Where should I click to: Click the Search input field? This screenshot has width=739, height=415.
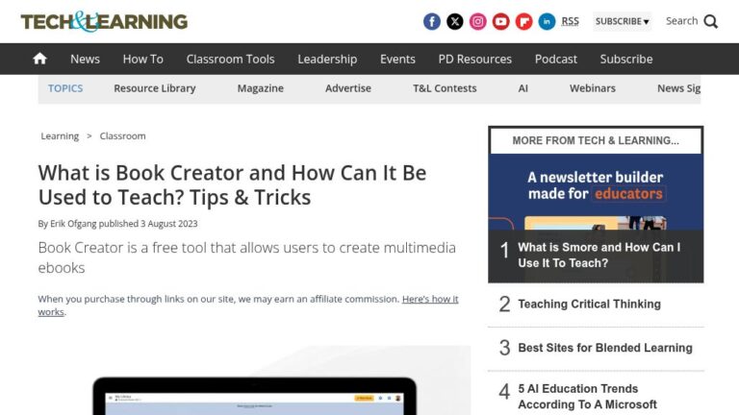(x=681, y=21)
